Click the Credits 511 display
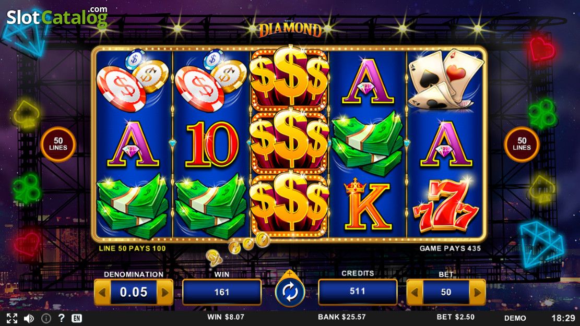Image resolution: width=580 pixels, height=326 pixels. pos(357,292)
